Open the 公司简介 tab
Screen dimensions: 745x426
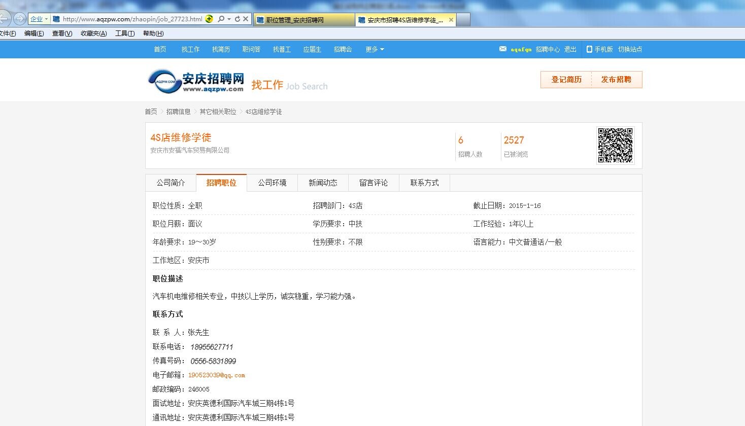(171, 183)
